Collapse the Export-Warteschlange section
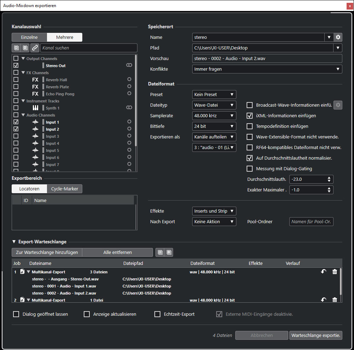Viewport: 354px width, 350px height. (14, 242)
